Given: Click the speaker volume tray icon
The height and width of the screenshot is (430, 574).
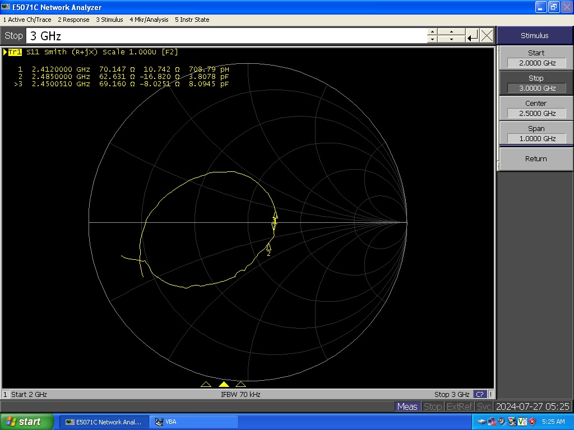Looking at the screenshot, I should pos(502,422).
